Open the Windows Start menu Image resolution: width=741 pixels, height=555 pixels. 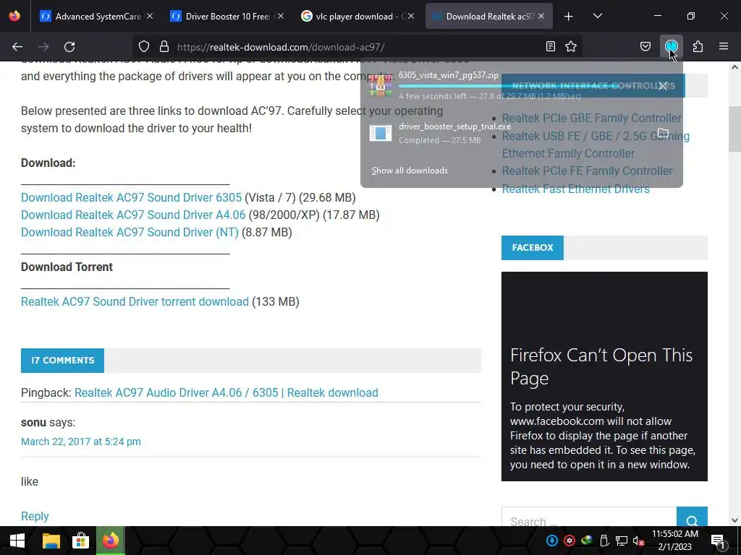[17, 541]
